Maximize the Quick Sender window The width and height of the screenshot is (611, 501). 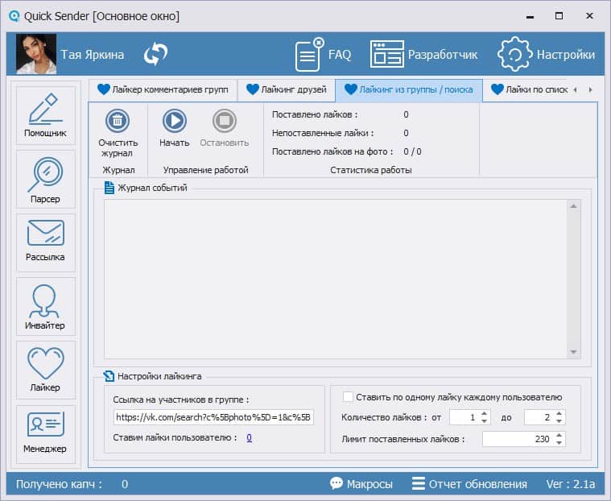coord(559,16)
